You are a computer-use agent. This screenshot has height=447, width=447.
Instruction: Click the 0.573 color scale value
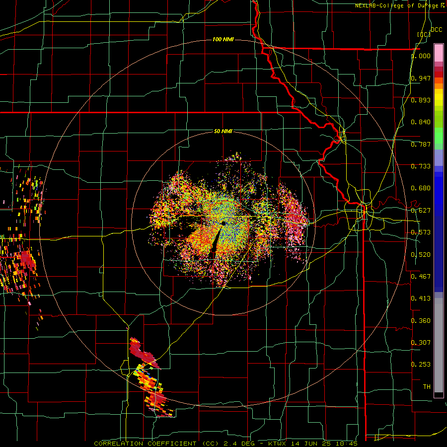(x=421, y=232)
